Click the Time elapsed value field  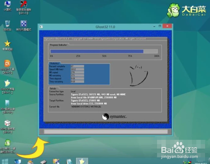coord(77,79)
